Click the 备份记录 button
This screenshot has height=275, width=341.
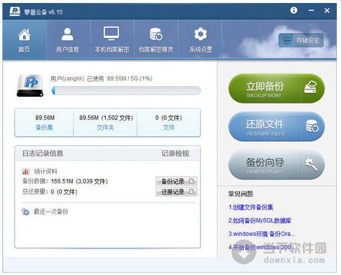click(176, 181)
